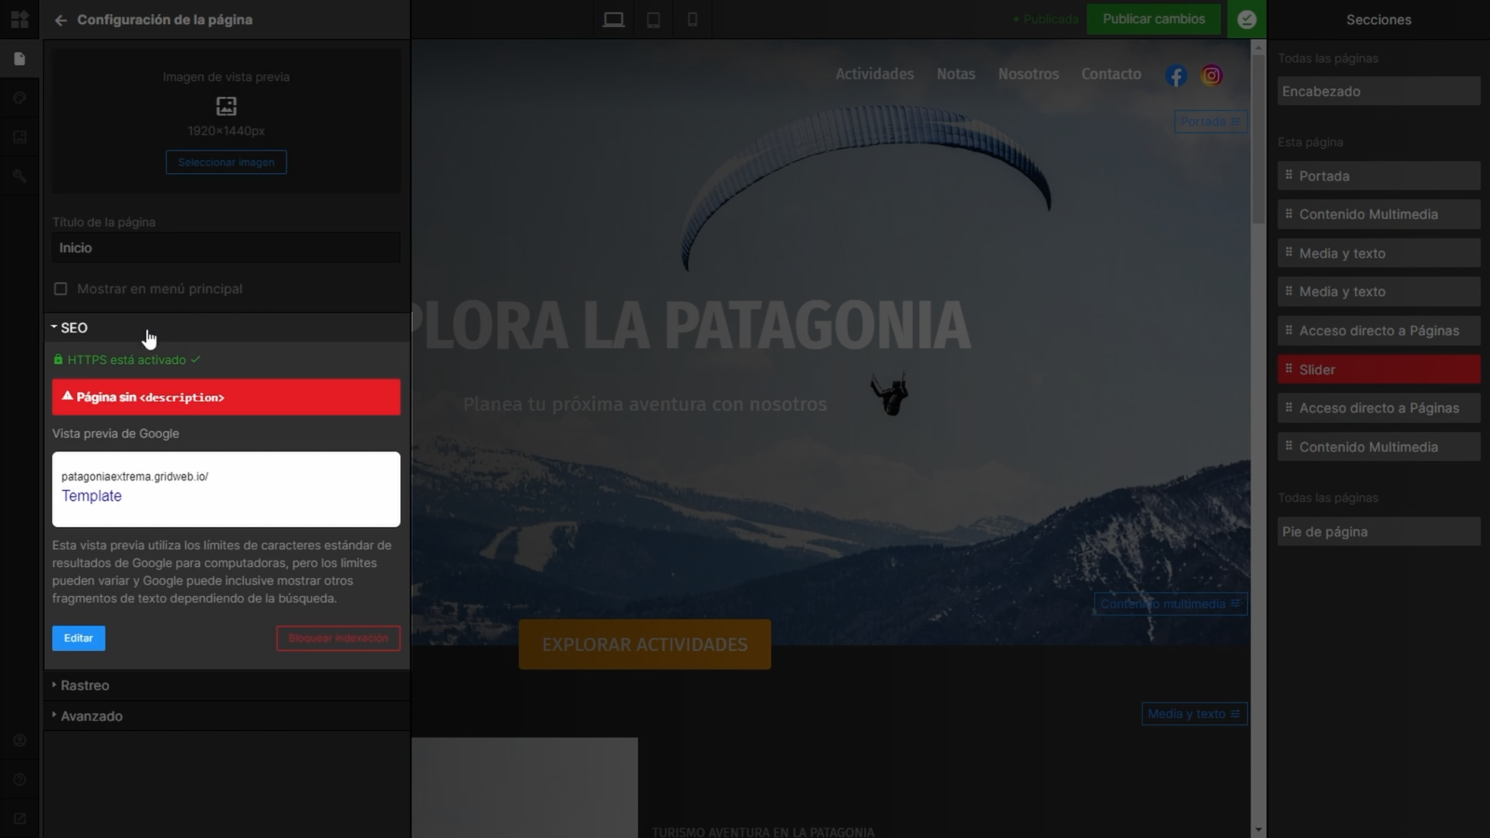Image resolution: width=1490 pixels, height=838 pixels.
Task: Click Bloquear indexación button
Action: pyautogui.click(x=338, y=638)
